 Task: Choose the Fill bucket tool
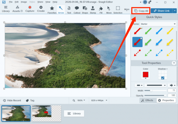point(101,10)
